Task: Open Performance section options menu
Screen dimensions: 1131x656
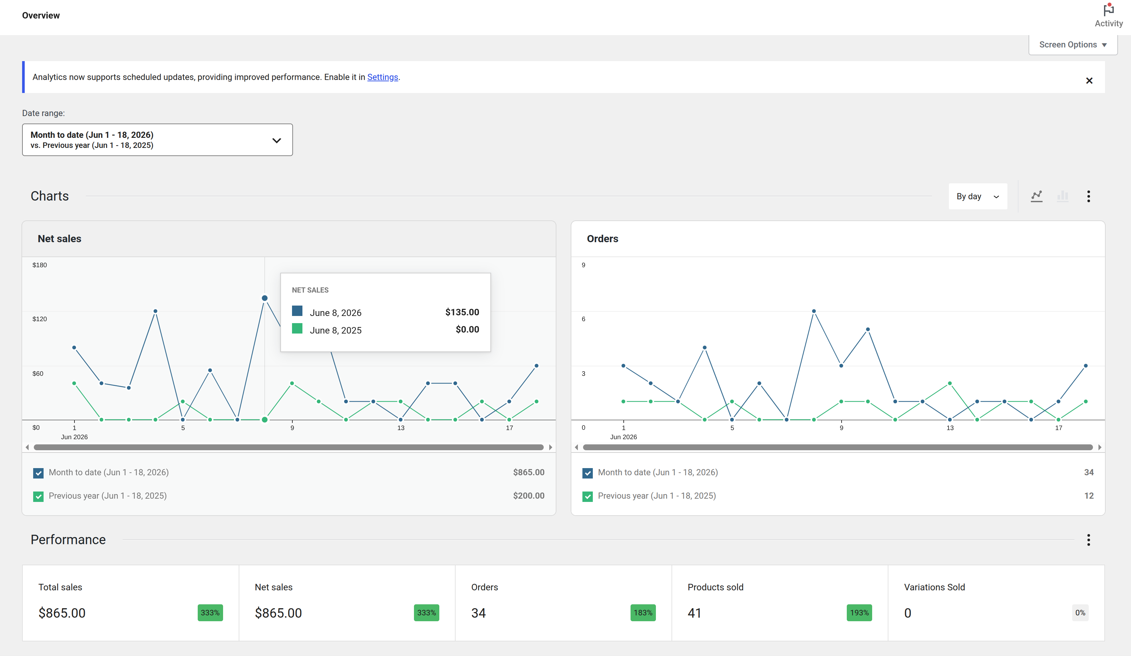Action: tap(1088, 540)
